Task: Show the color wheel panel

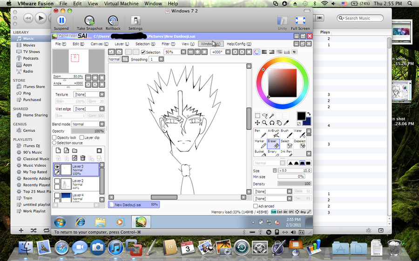Action: pos(257,52)
